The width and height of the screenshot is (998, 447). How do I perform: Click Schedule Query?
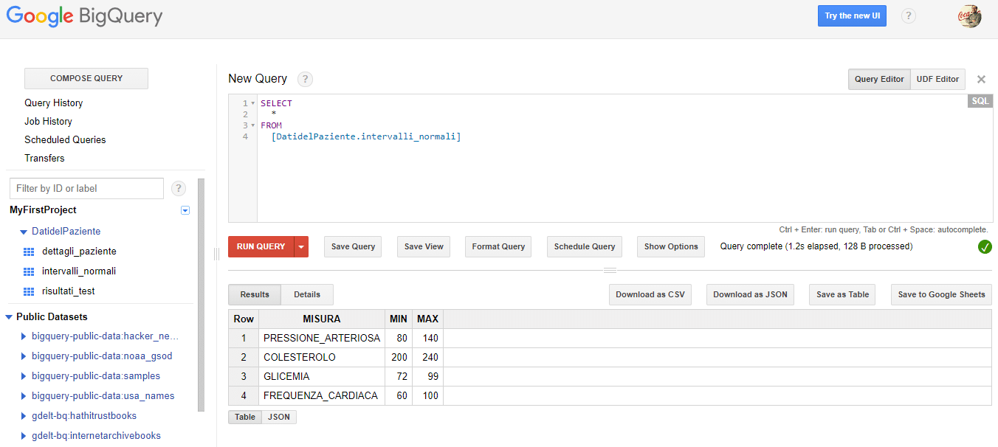(x=585, y=247)
